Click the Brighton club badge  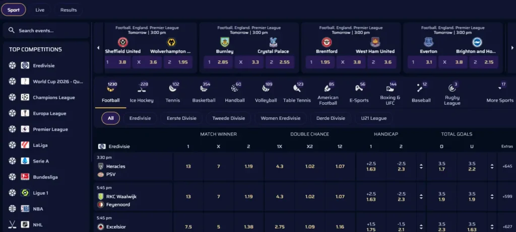(477, 42)
